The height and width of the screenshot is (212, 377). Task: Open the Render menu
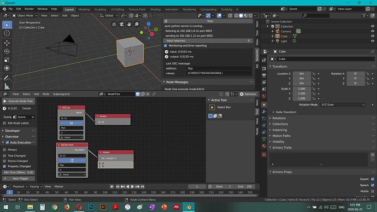pos(29,9)
